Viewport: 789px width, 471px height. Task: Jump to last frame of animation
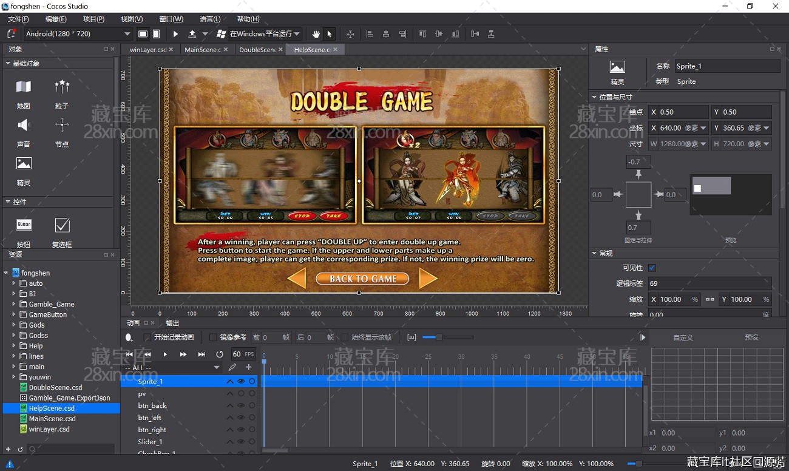[x=201, y=354]
